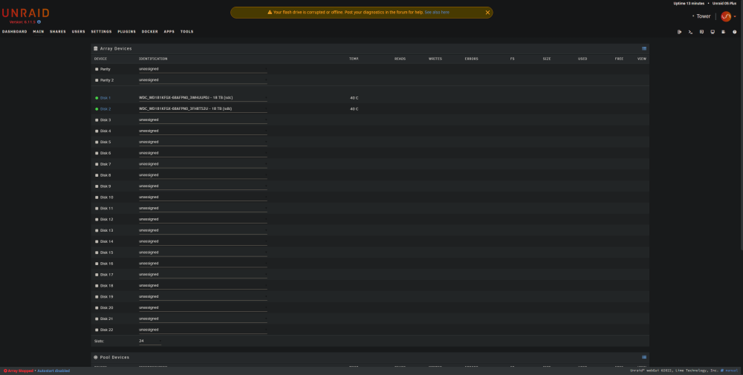Click the manual book icon in the footer
This screenshot has width=743, height=375.
coord(722,371)
